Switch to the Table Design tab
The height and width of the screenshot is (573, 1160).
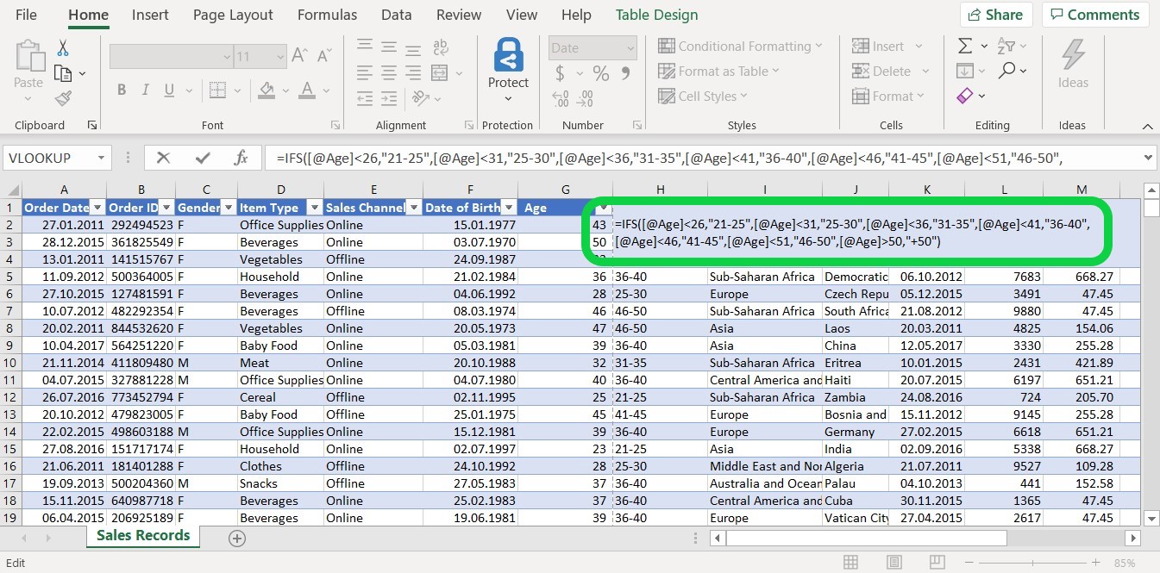click(x=656, y=15)
